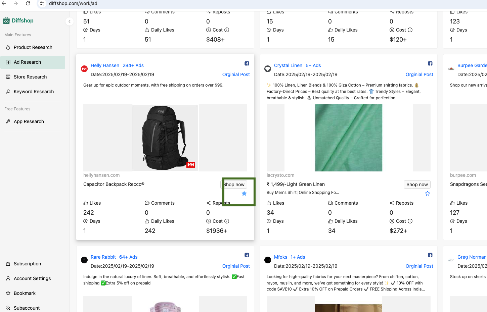Open the Helly Hansen backpack image
This screenshot has width=487, height=312.
pyautogui.click(x=165, y=138)
